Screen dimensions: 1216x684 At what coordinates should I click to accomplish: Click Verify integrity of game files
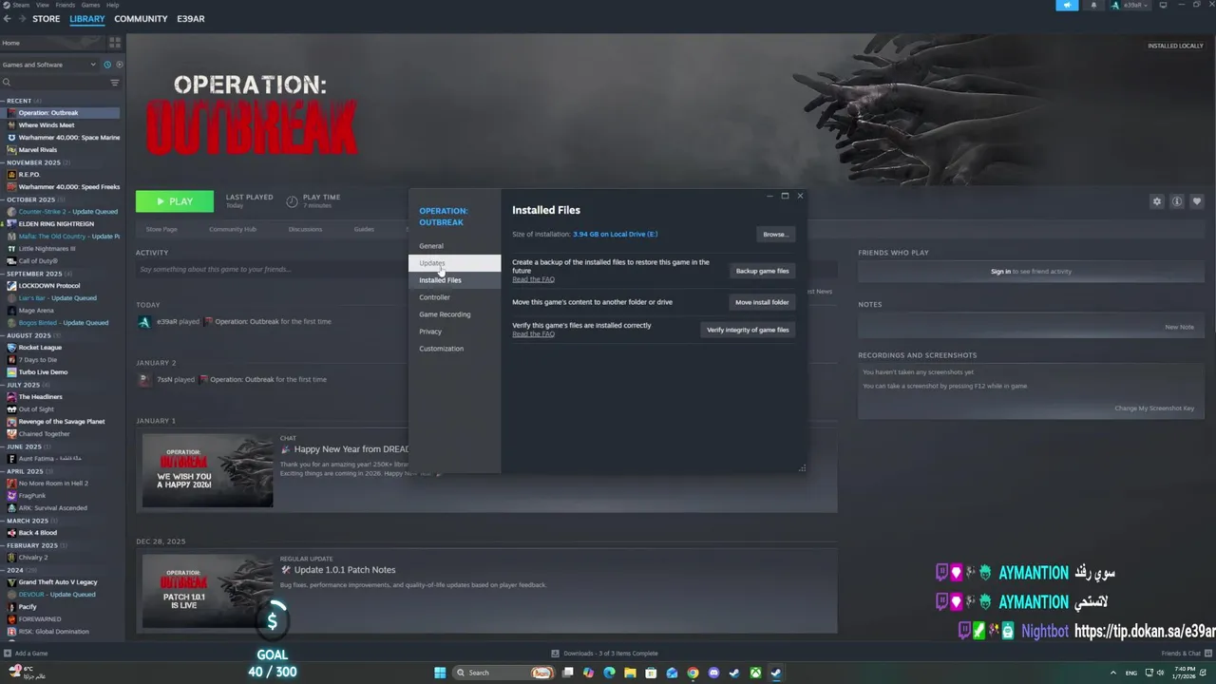click(748, 330)
